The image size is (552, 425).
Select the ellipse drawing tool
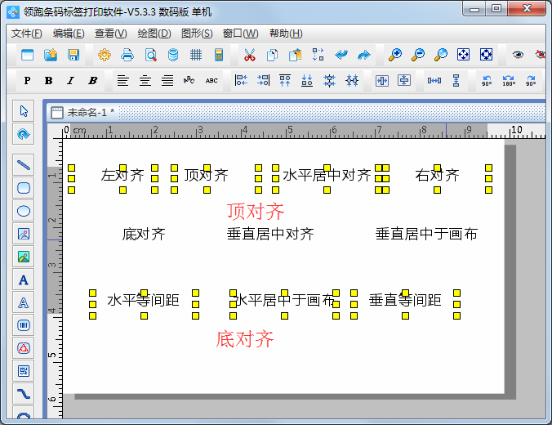24,211
